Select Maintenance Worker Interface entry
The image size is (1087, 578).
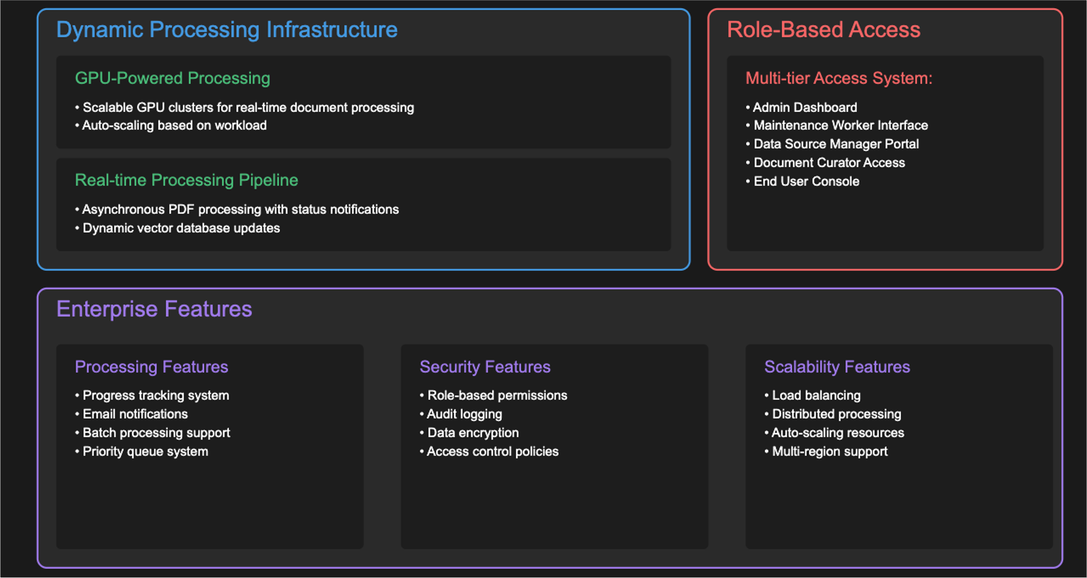click(x=840, y=126)
